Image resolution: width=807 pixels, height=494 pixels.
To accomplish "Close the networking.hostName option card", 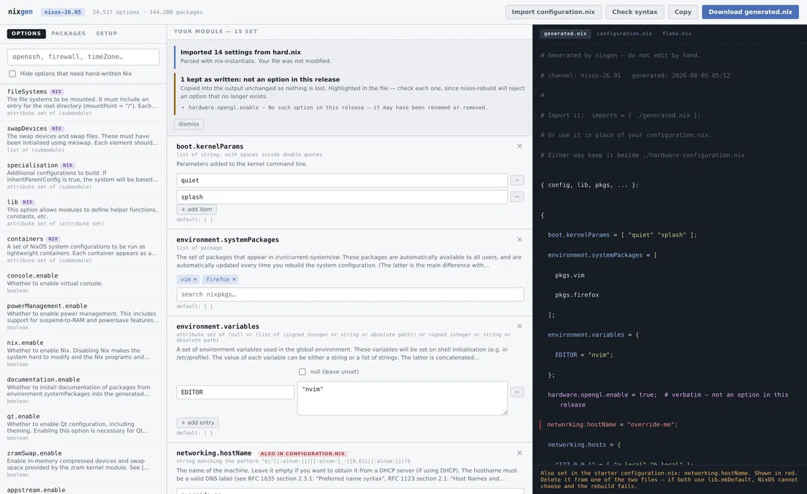I will coord(519,454).
